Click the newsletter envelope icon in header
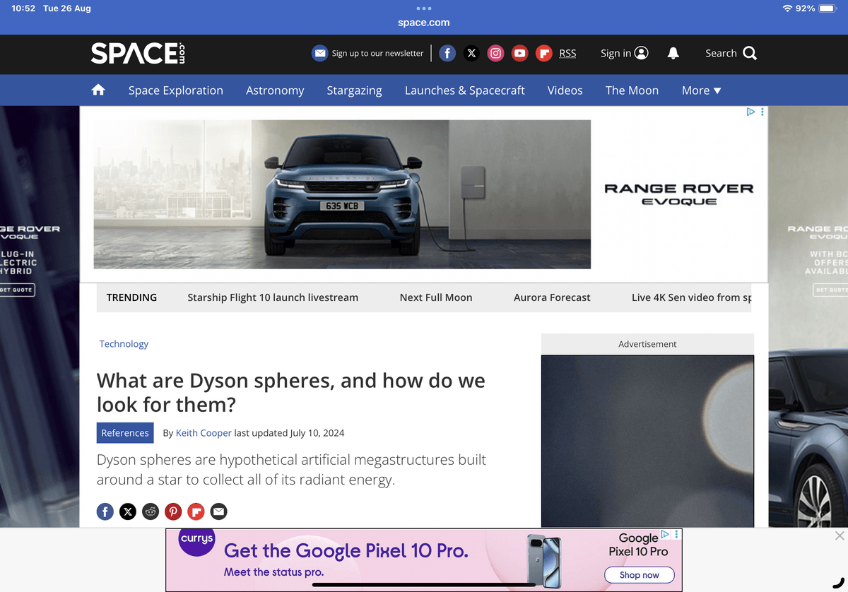848x592 pixels. (320, 53)
